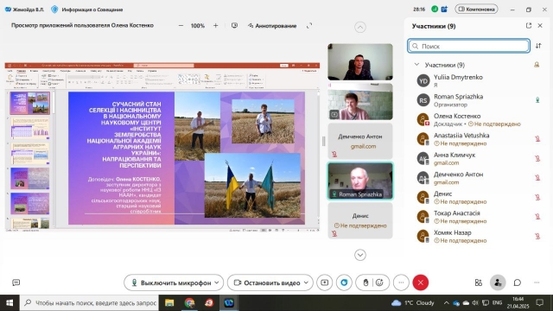Toggle microphone with Выключить микрофон
Screen dimensions: 553x311
(171, 282)
